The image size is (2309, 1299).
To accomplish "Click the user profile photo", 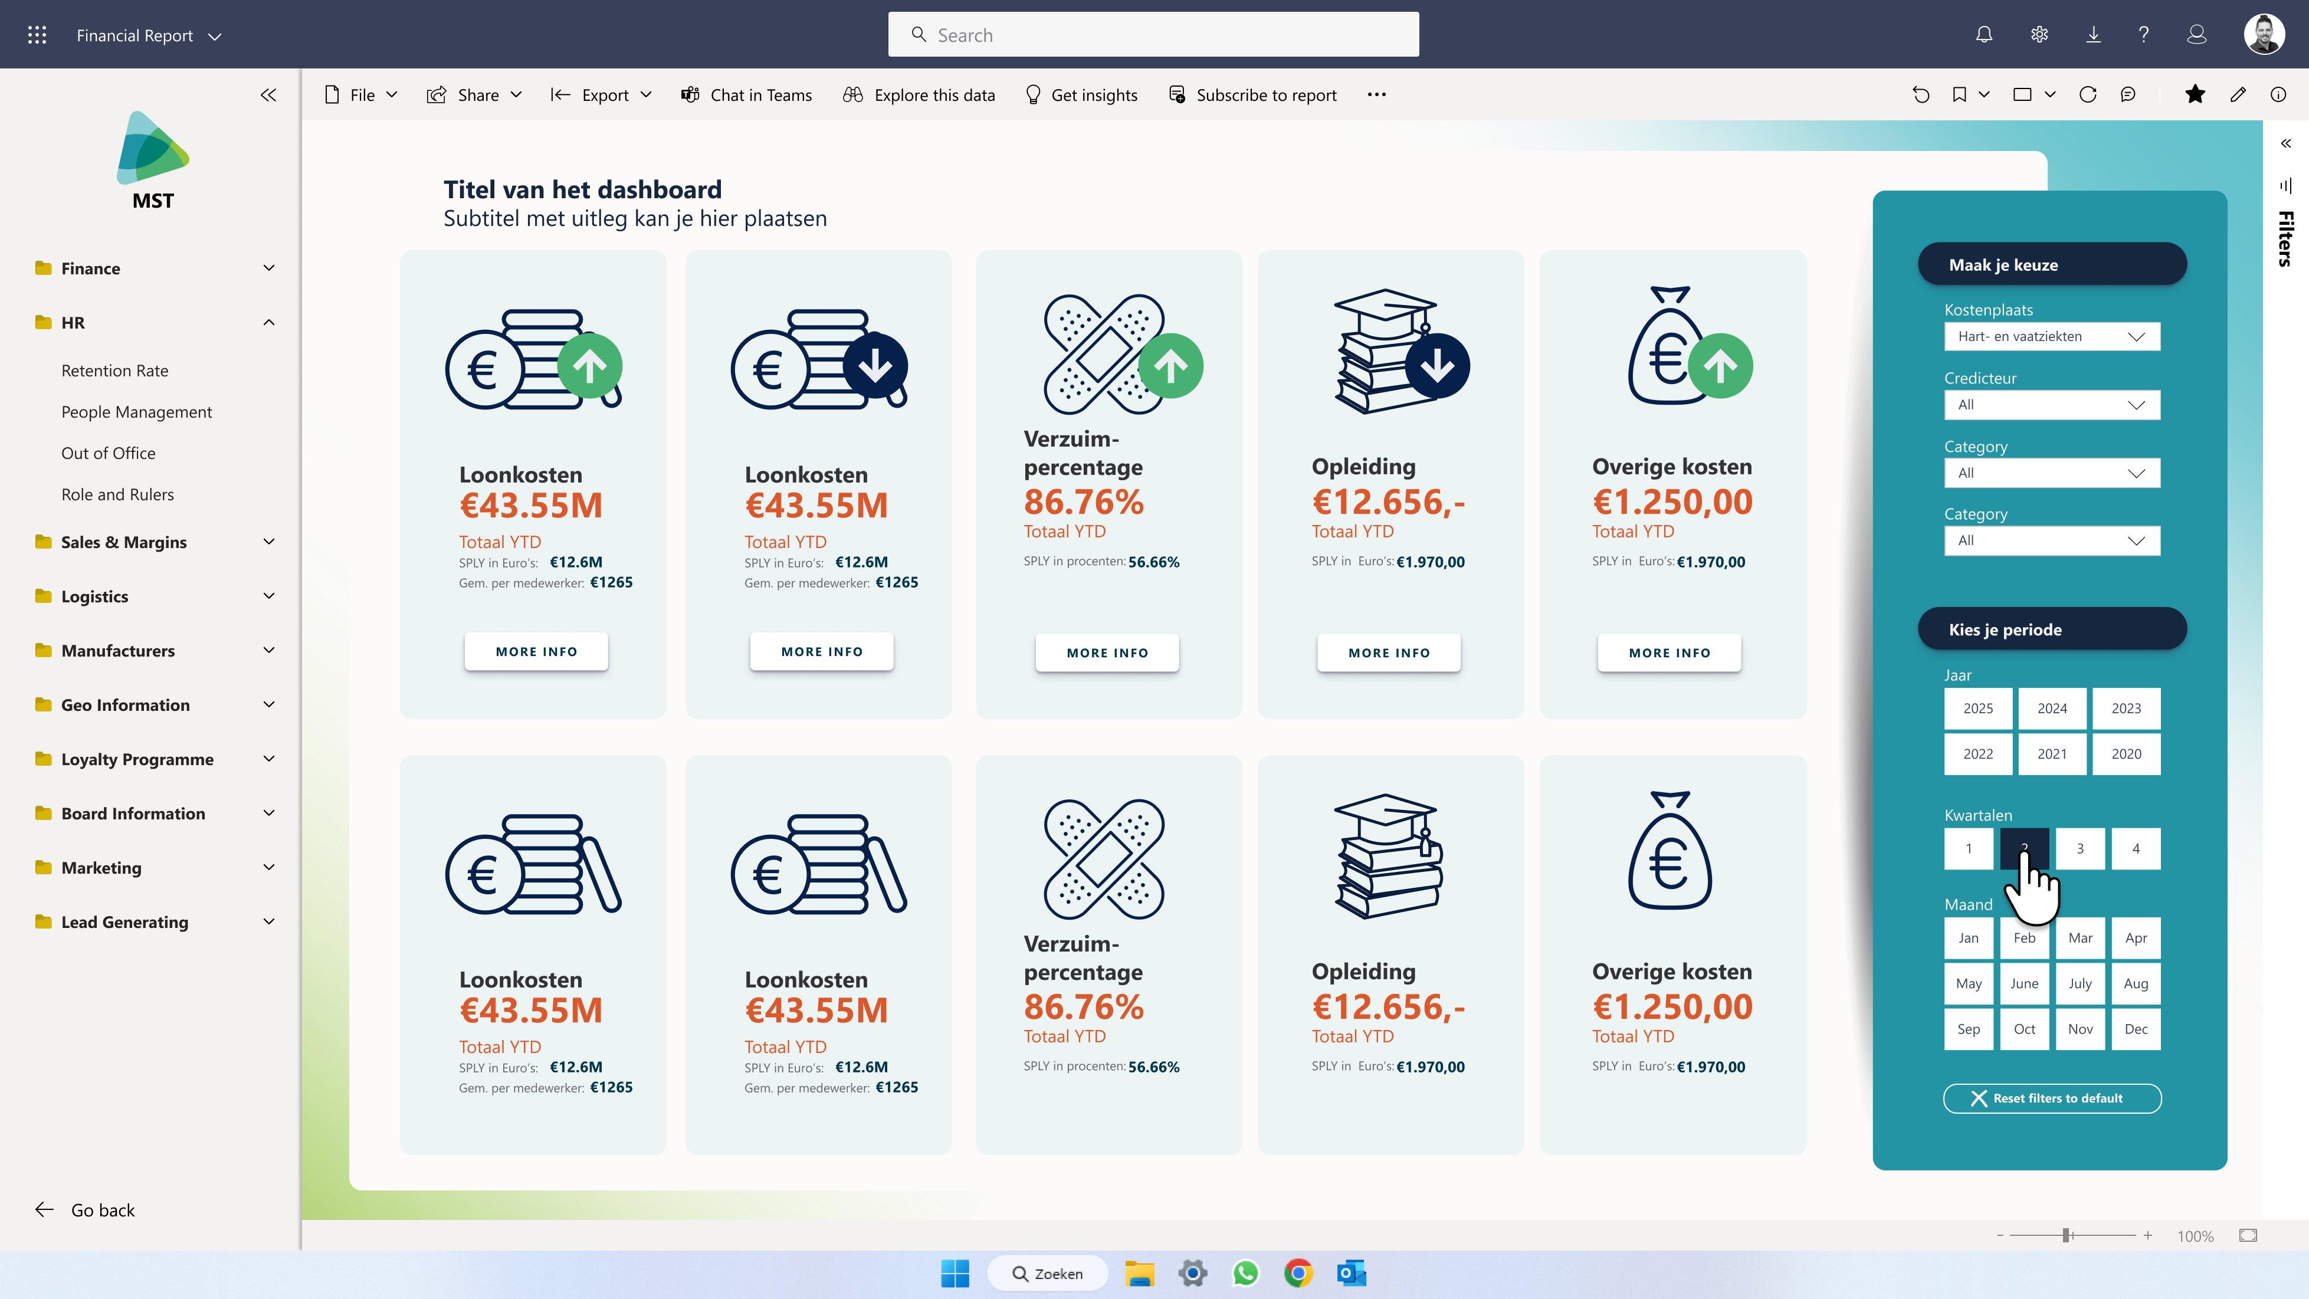I will [2264, 35].
